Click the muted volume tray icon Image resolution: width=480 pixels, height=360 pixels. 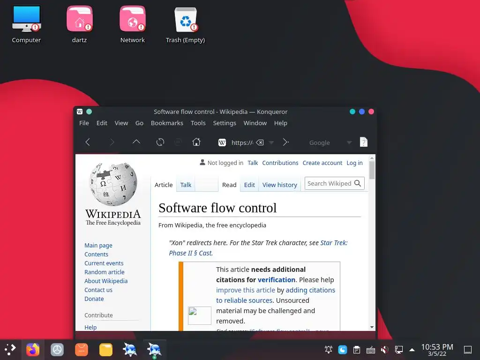point(385,350)
